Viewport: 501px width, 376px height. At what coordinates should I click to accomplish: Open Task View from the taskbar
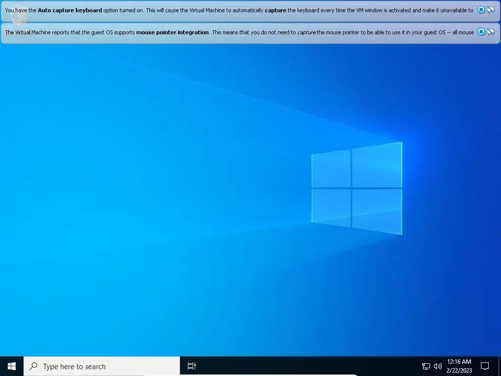[x=192, y=366]
